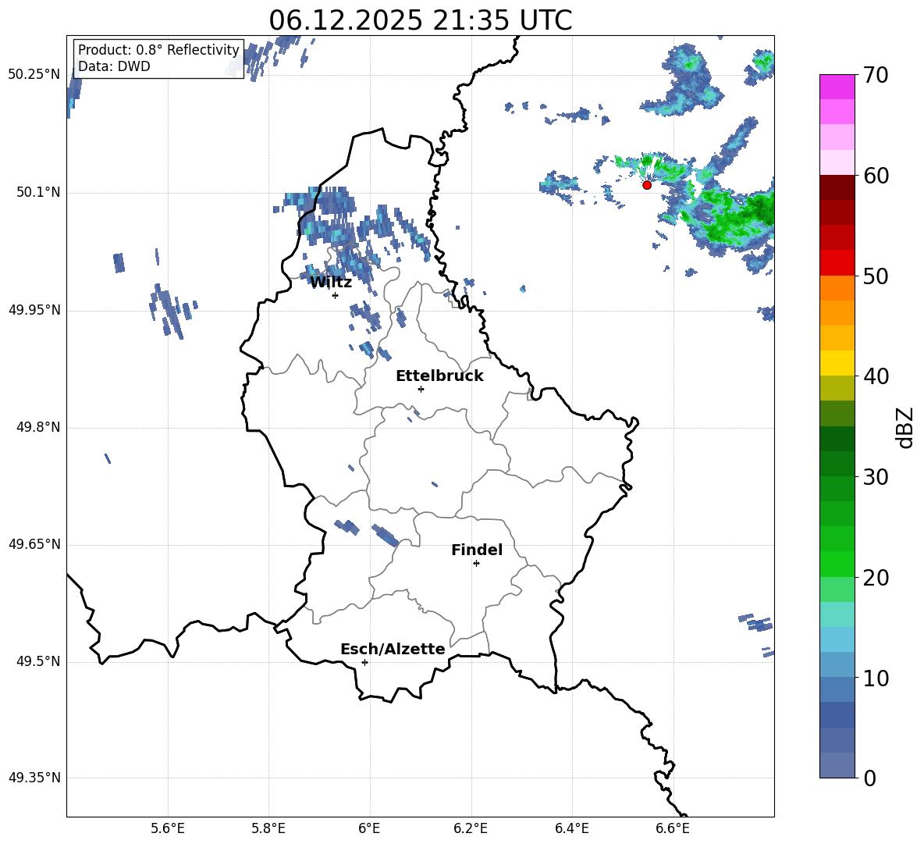
Task: Click the 50.25°N latitude label
Action: coord(34,75)
